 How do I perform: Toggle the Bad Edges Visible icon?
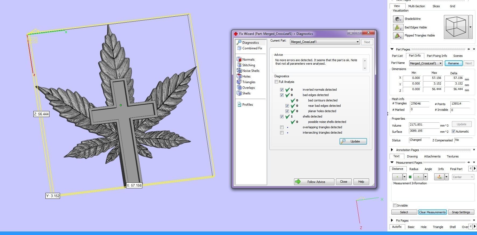[x=398, y=27]
